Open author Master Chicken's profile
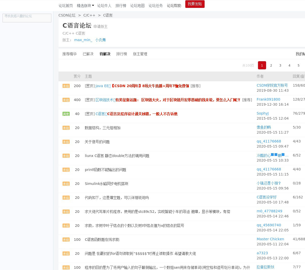This screenshot has width=305, height=270. [x=270, y=239]
